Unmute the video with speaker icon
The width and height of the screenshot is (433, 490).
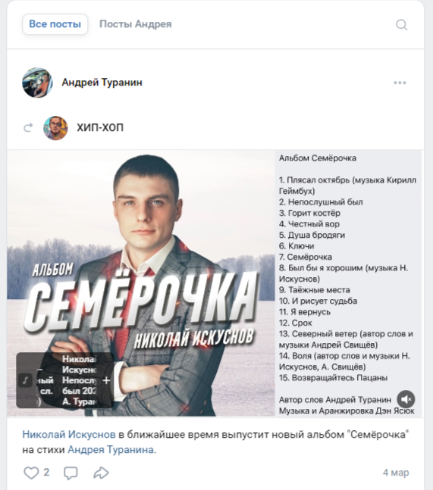tap(406, 399)
